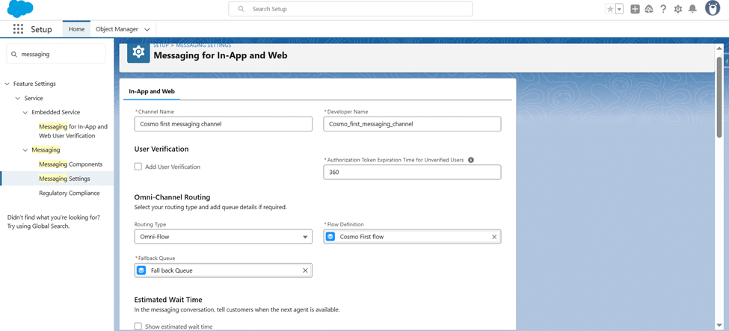Click the scrollbar up arrow

point(719,49)
